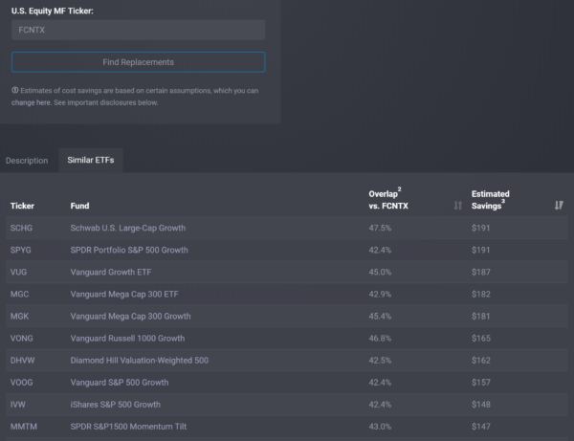Click IVW overlap value 42.4%
The width and height of the screenshot is (574, 441).
(380, 405)
